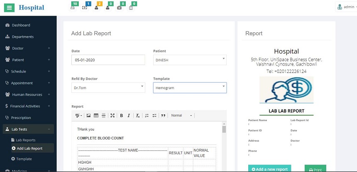Click the Hospital logo title link

31,7
